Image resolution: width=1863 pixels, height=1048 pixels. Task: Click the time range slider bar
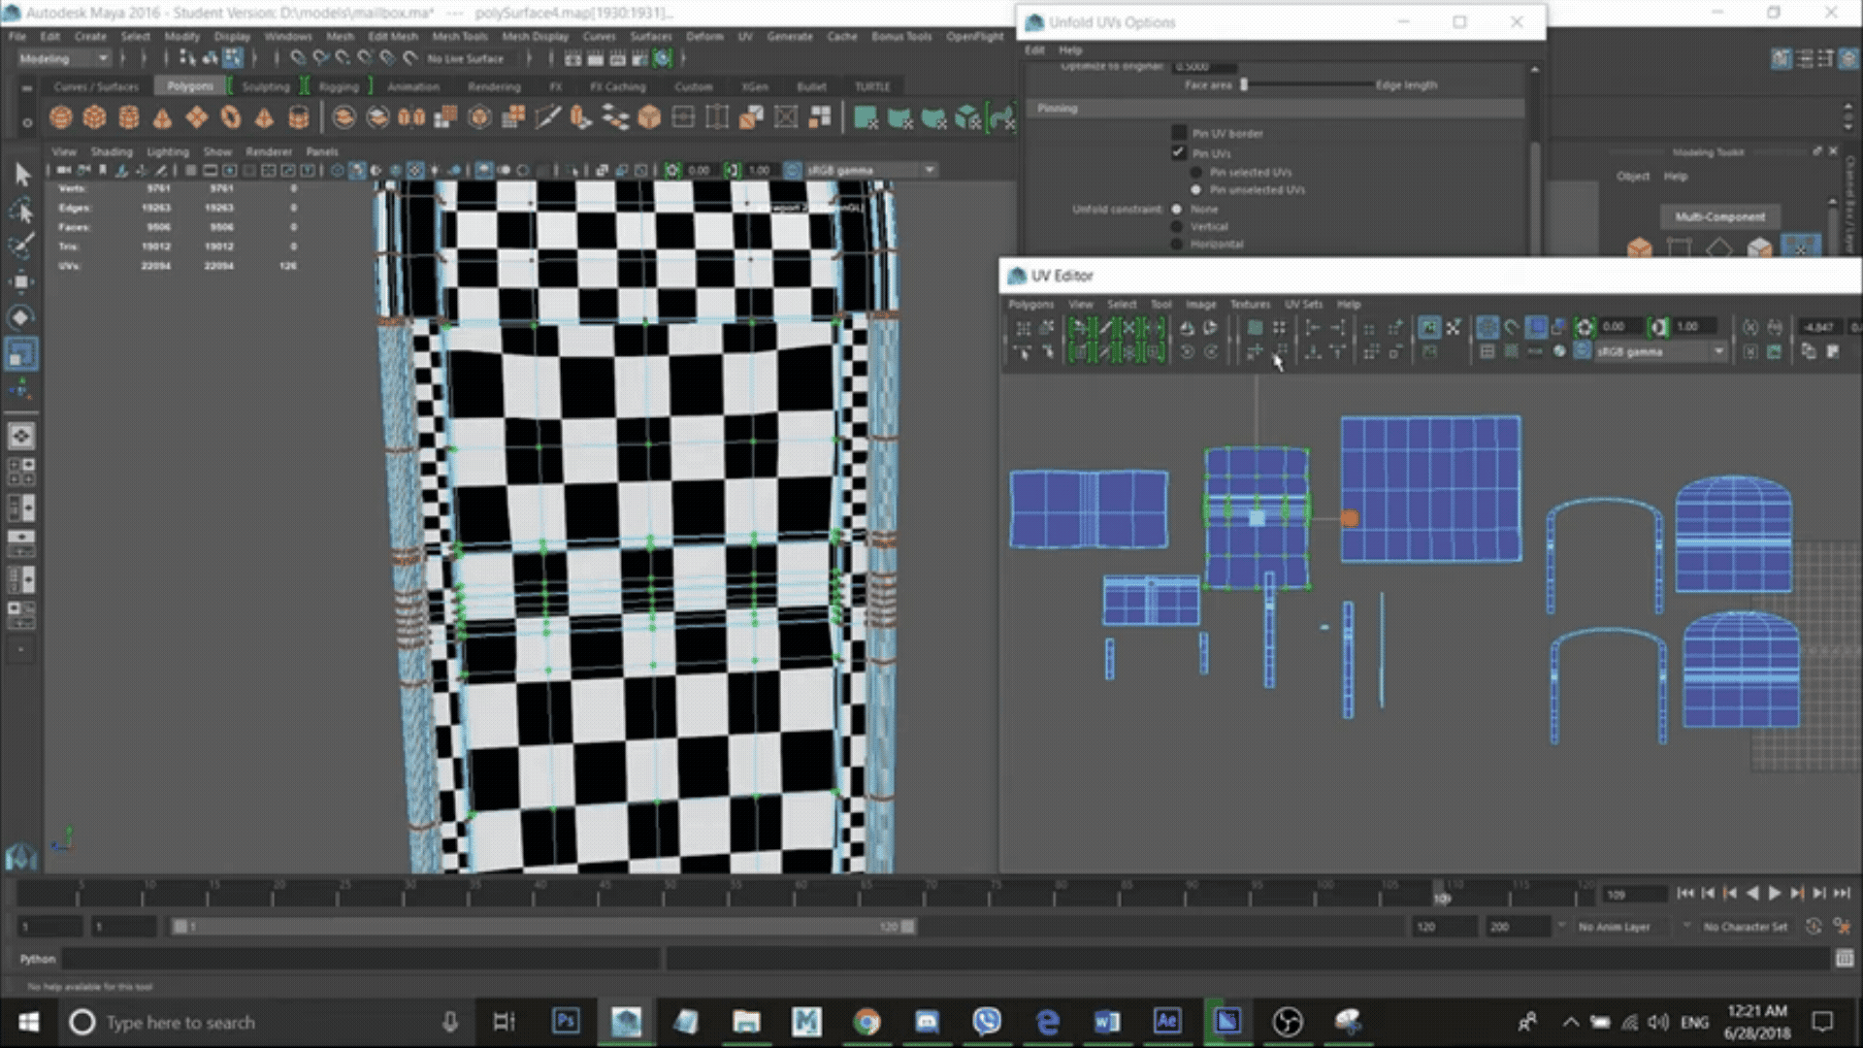[x=543, y=927]
